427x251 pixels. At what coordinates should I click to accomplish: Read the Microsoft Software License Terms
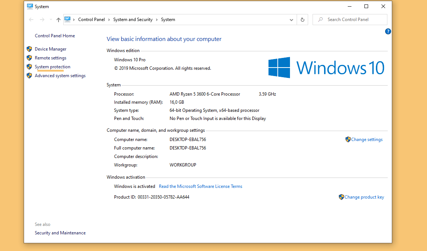pyautogui.click(x=200, y=186)
